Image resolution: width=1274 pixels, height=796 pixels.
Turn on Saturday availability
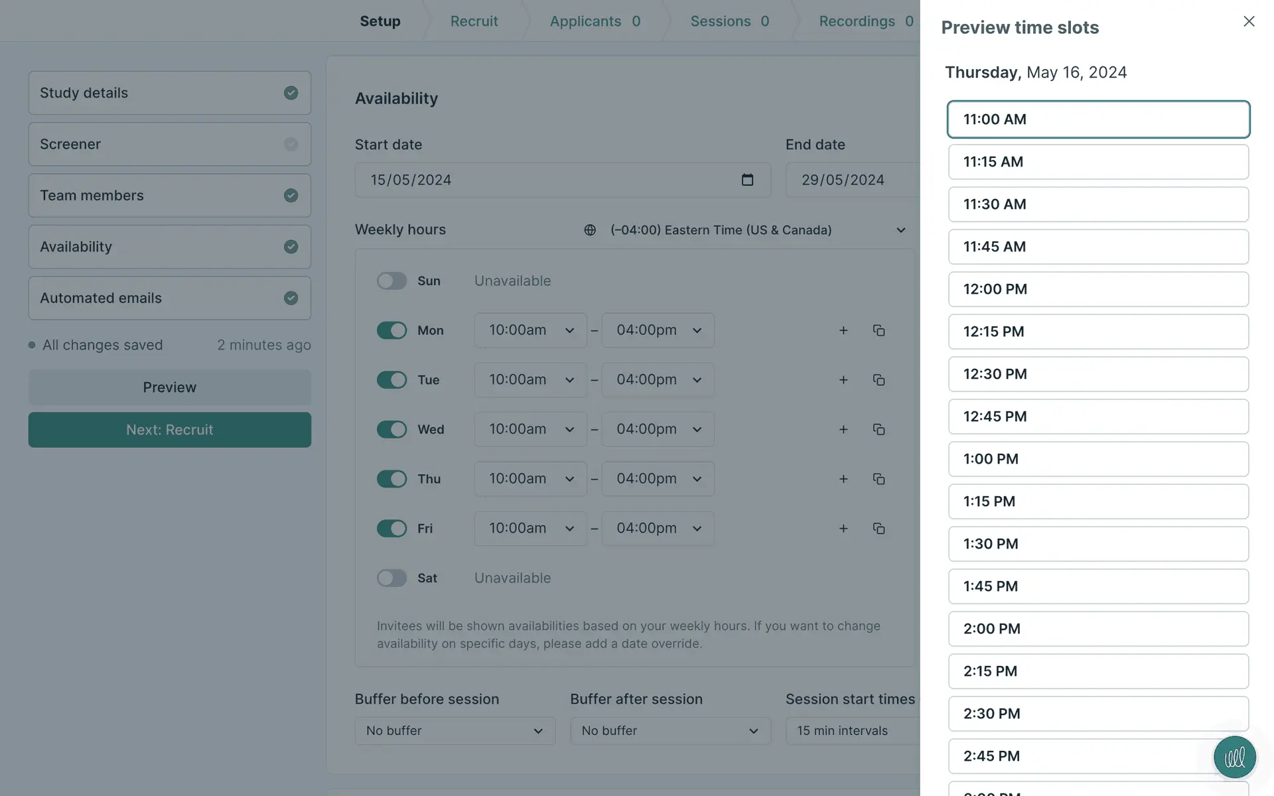click(391, 578)
